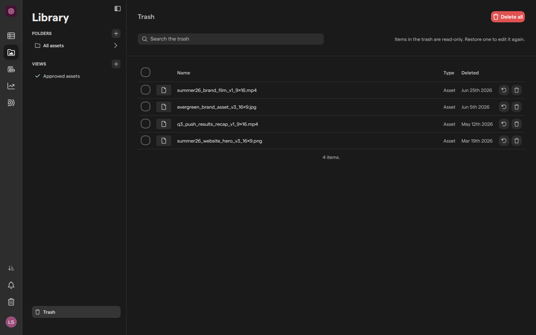This screenshot has height=335, width=536.
Task: Open the image library sidebar icon
Action: coord(11,52)
